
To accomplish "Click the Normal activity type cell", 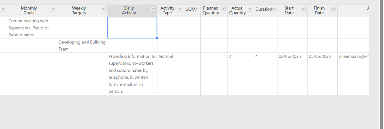I will click(x=170, y=74).
